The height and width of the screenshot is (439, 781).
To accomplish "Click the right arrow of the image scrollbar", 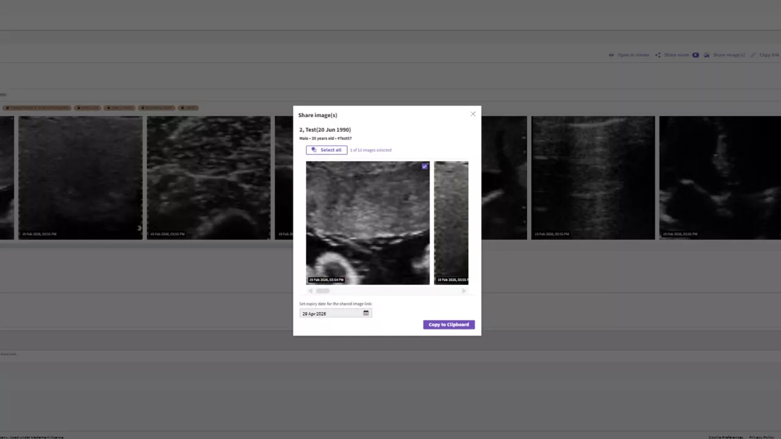I will (464, 291).
